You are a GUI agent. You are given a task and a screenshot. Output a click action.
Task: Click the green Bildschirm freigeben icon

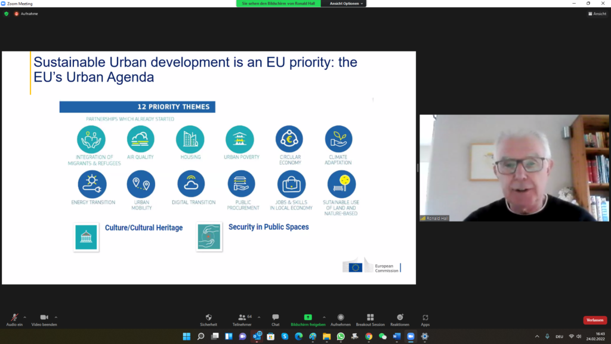click(x=308, y=317)
